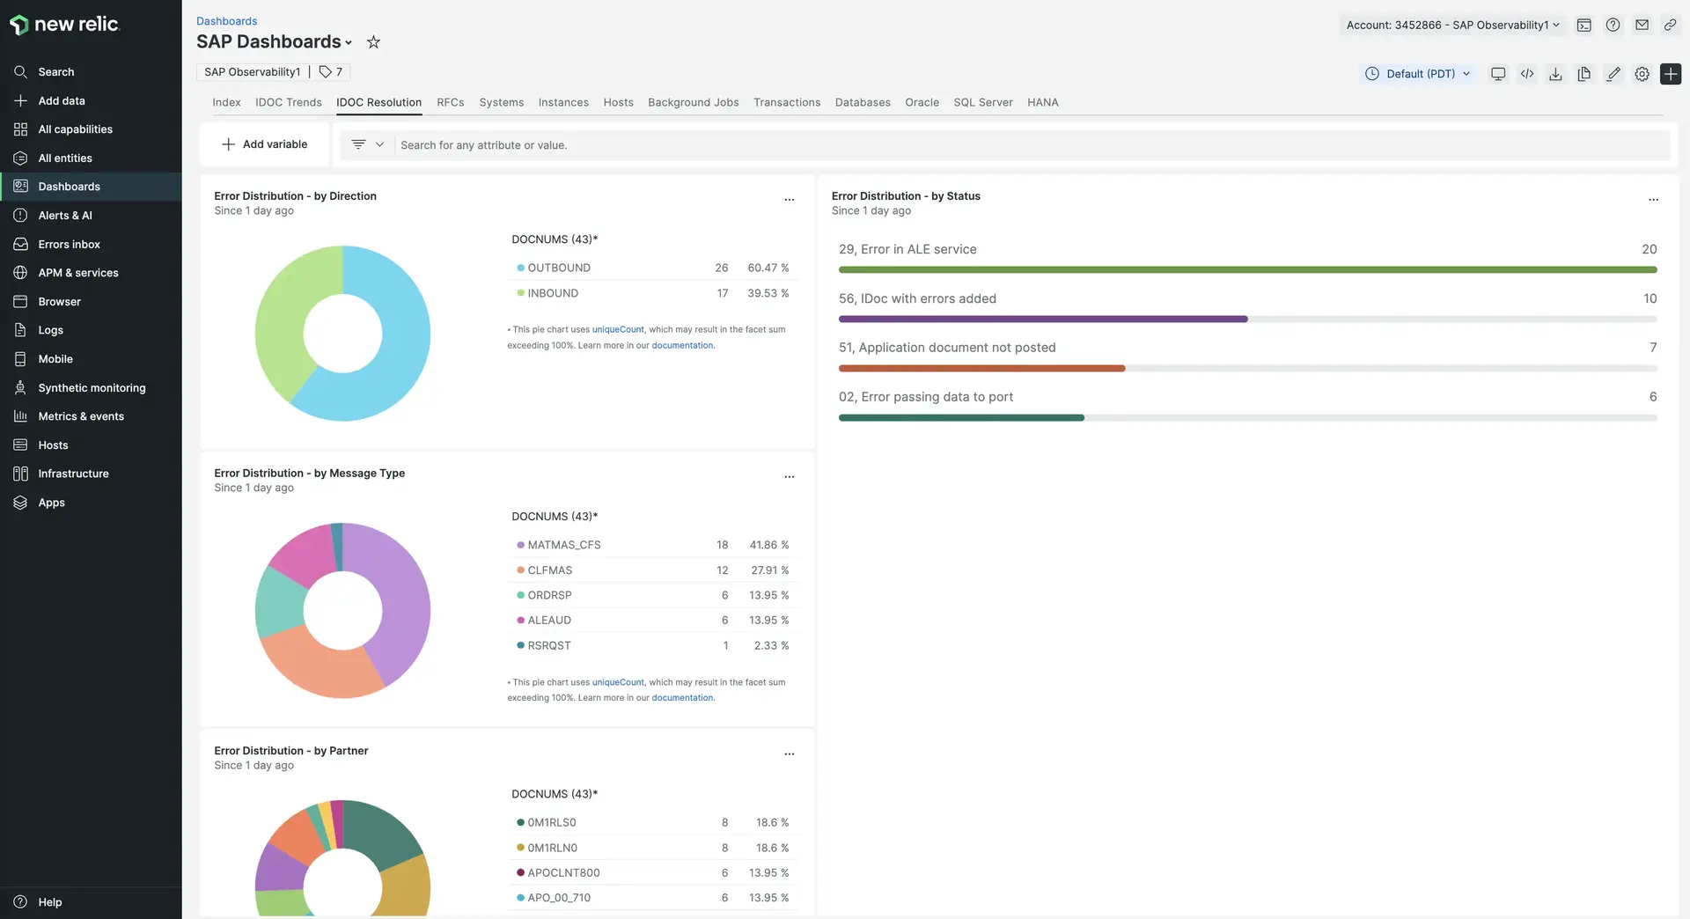Open dashboard settings gear icon
Screen dimensions: 1690x919
coord(1642,73)
